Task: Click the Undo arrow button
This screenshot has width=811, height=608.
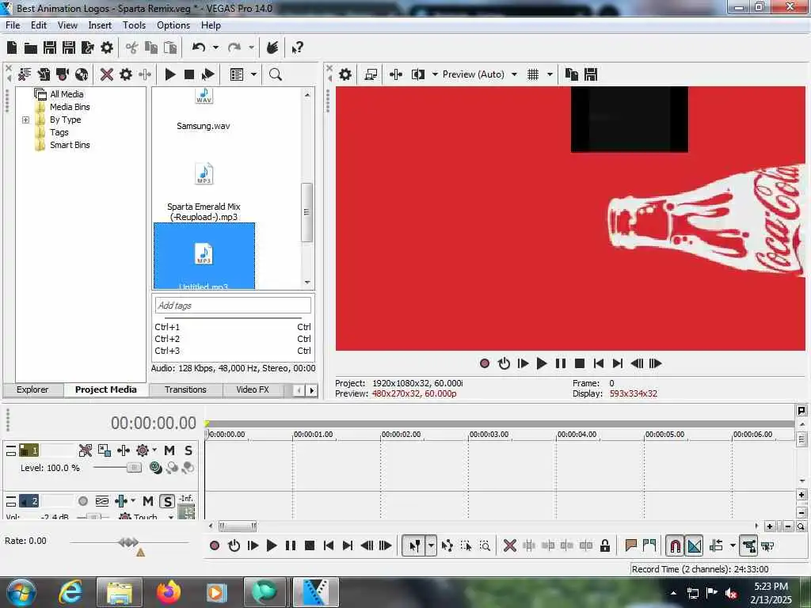Action: tap(199, 47)
